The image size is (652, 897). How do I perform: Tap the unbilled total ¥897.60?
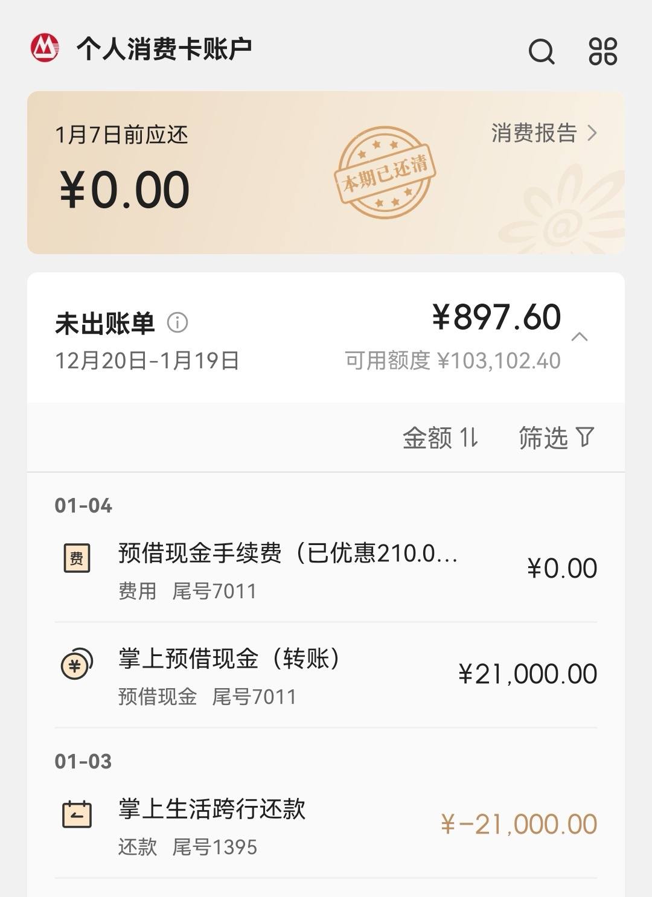(x=496, y=317)
